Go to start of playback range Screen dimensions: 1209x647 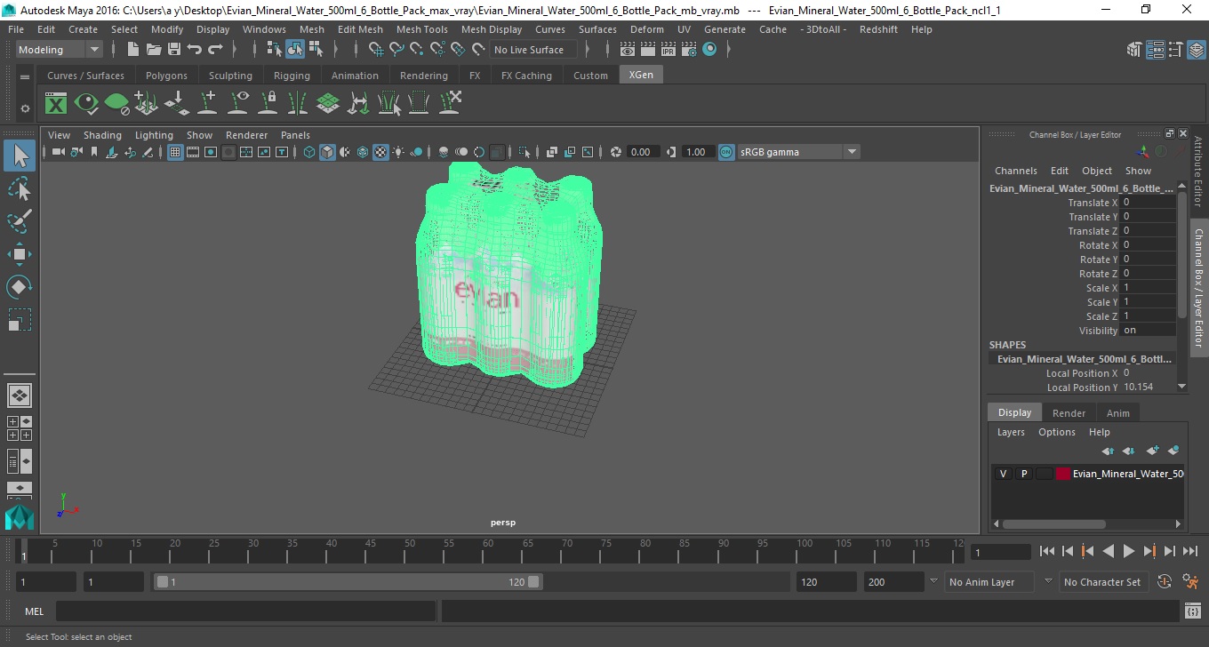pyautogui.click(x=1047, y=551)
